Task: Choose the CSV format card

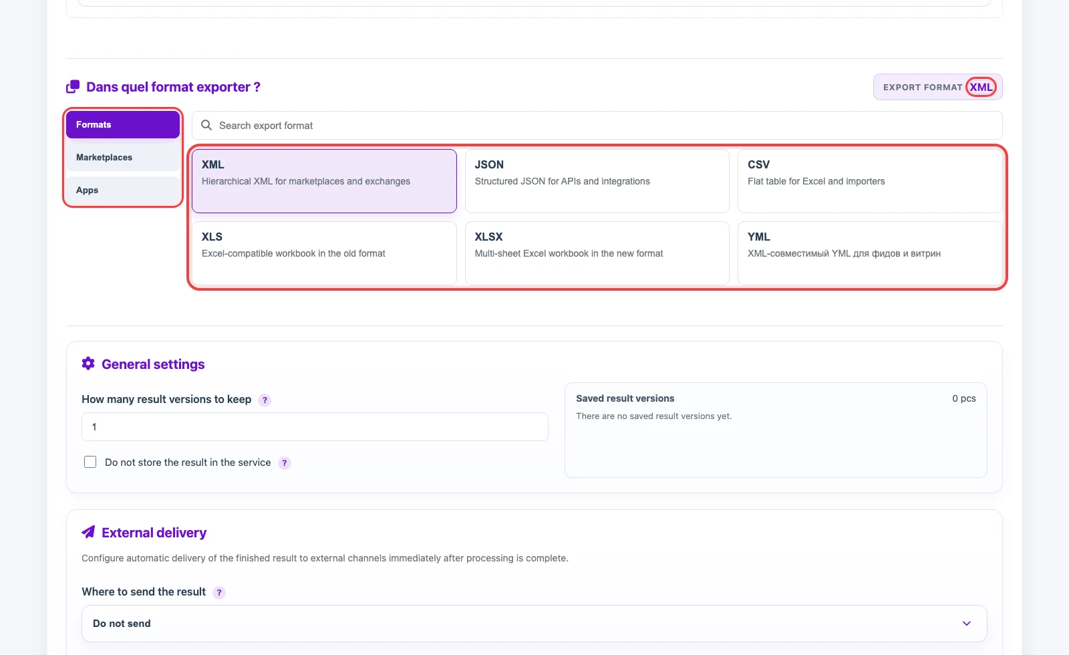Action: pyautogui.click(x=870, y=181)
